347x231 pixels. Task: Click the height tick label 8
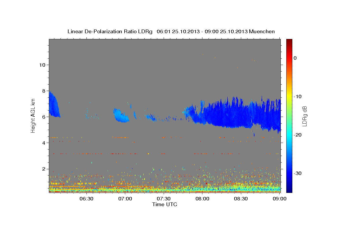44,91
